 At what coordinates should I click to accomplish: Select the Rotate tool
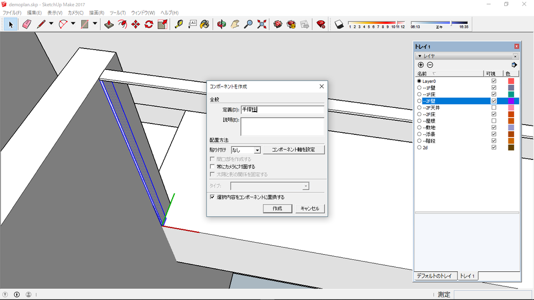[149, 24]
